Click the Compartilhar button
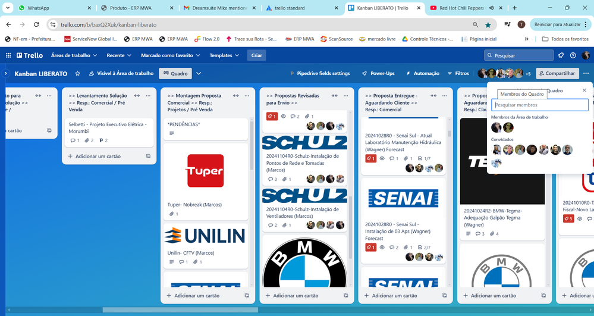The height and width of the screenshot is (316, 594). [x=557, y=74]
